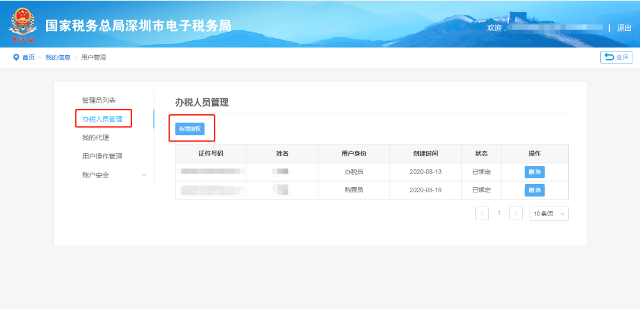Log out using 退出 link
This screenshot has width=640, height=309.
click(624, 28)
